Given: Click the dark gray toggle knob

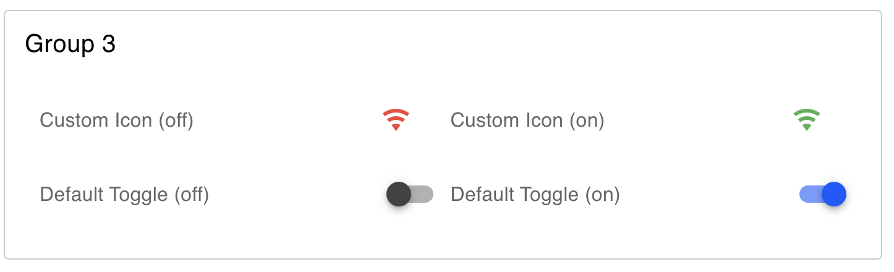Looking at the screenshot, I should coord(399,194).
